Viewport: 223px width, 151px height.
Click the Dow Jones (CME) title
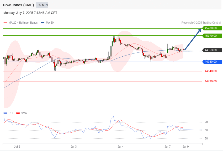point(18,5)
